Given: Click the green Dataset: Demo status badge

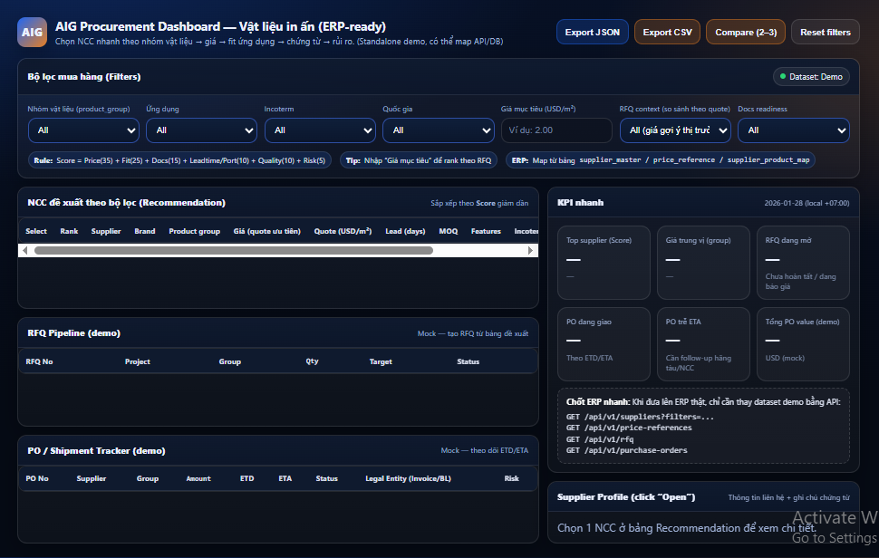Looking at the screenshot, I should tap(809, 77).
